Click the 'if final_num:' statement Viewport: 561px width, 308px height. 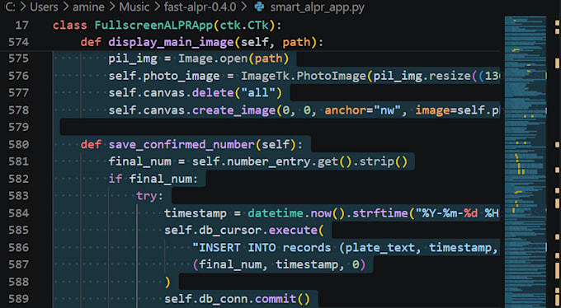coord(153,179)
